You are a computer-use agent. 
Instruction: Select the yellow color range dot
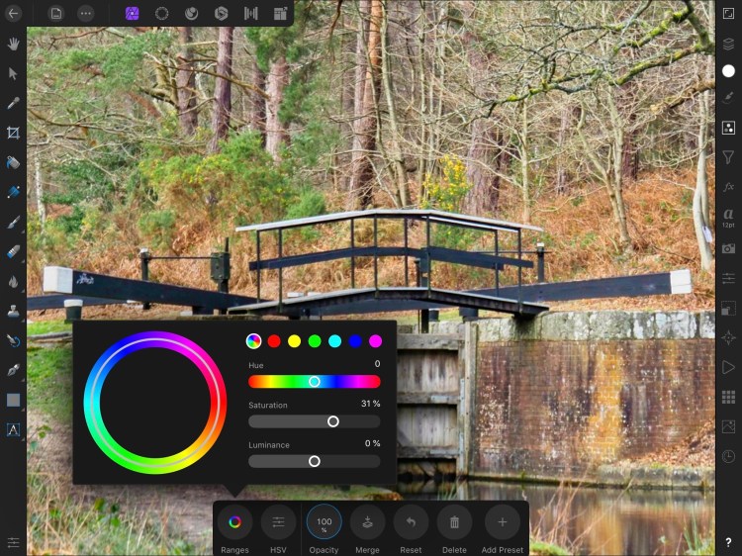pos(294,341)
